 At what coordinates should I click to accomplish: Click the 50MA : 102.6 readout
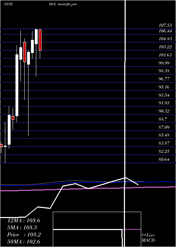[24, 242]
